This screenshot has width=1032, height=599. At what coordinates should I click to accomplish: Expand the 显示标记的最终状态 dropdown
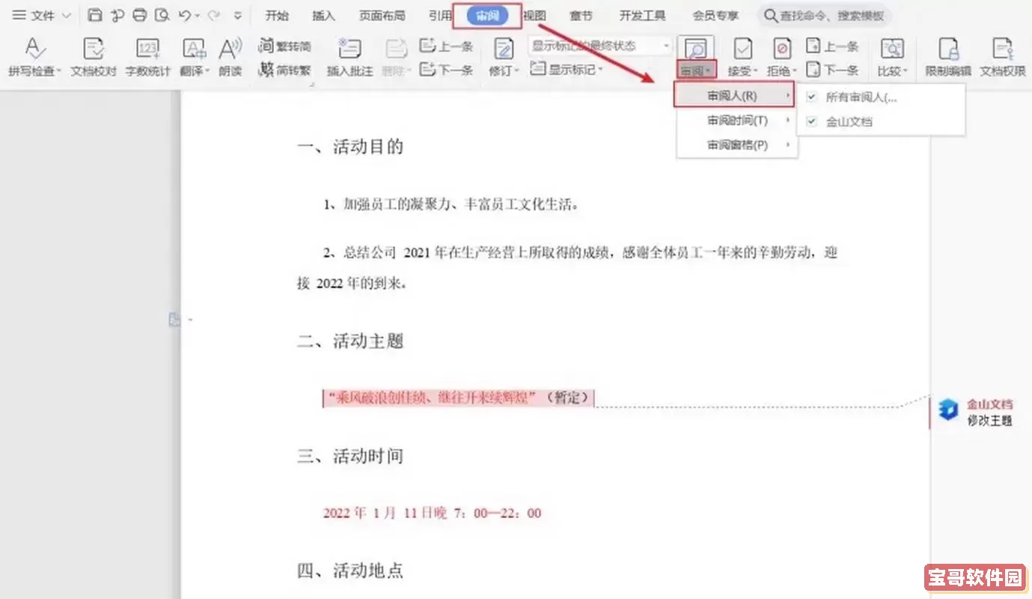point(665,46)
